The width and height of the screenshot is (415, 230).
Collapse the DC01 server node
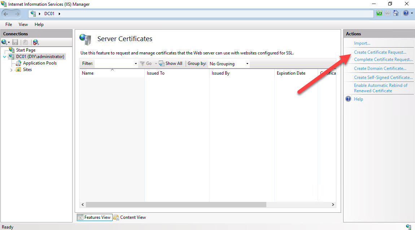[x=4, y=57]
